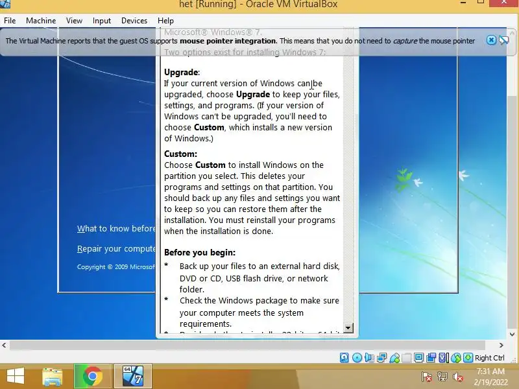
Task: Click the optical disc drive status icon
Action: click(x=357, y=358)
